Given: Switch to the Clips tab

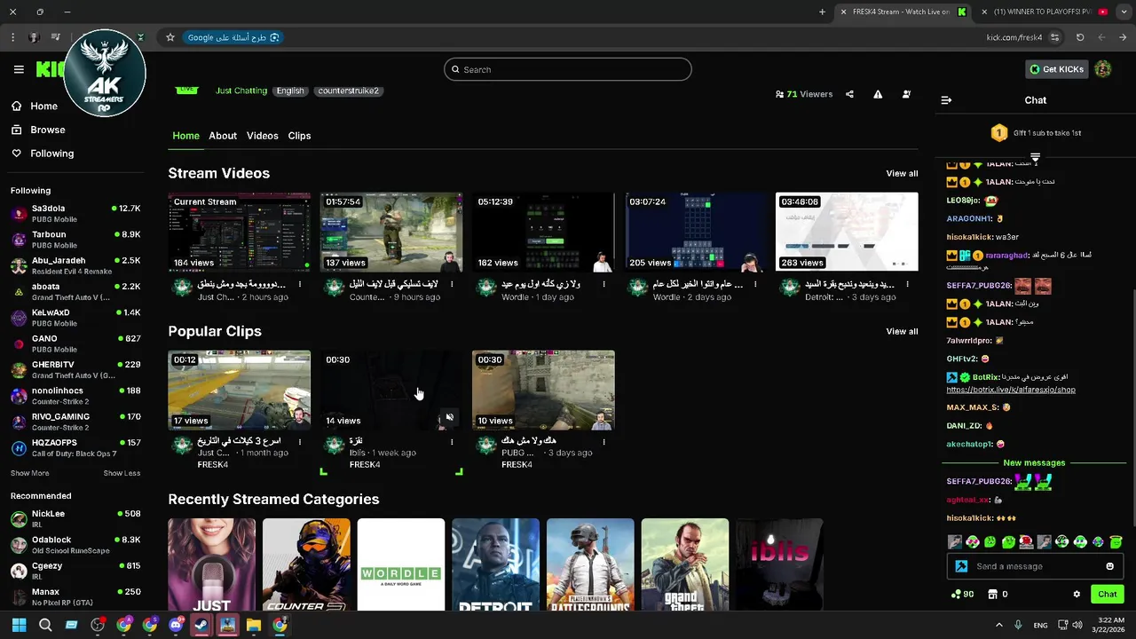Looking at the screenshot, I should coord(299,136).
